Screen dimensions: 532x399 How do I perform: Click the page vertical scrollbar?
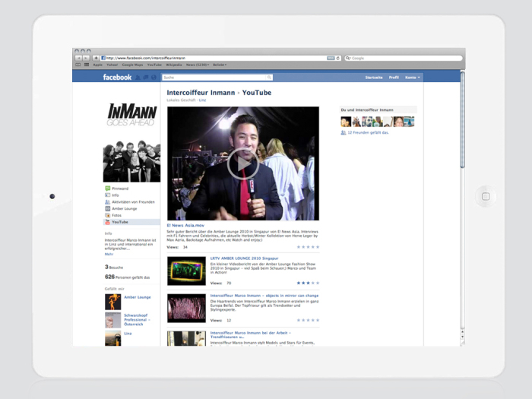click(462, 119)
